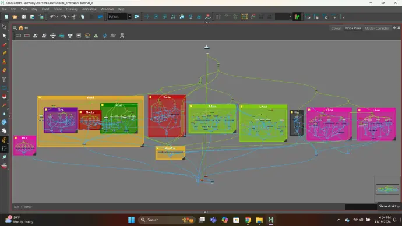Open the Node View wrench settings icon

pyautogui.click(x=122, y=36)
